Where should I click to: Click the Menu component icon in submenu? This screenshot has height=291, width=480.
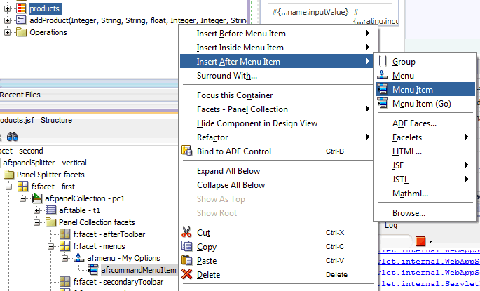383,75
